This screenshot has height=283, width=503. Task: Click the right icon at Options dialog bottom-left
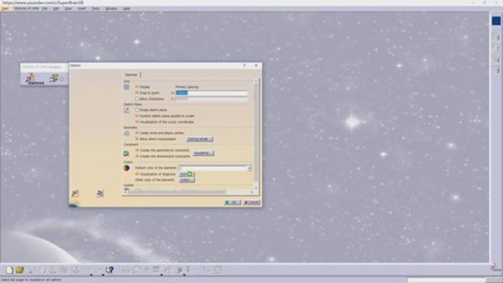[x=100, y=193]
